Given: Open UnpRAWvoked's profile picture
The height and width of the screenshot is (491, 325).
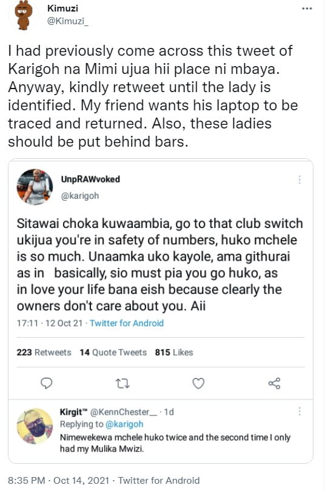Looking at the screenshot, I should pyautogui.click(x=35, y=187).
